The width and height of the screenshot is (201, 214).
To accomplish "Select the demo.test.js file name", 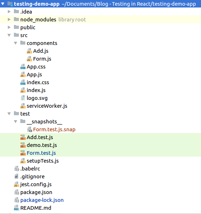I will point(42,145).
